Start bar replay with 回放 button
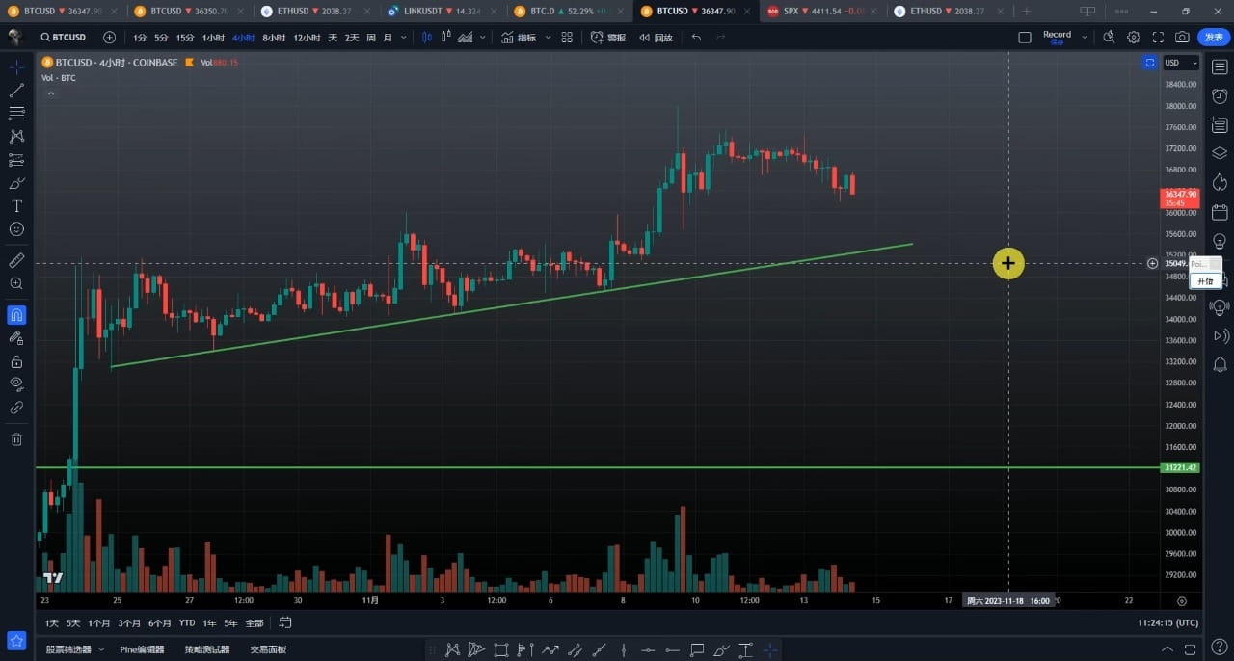Screen dimensions: 1234x661 [x=656, y=37]
